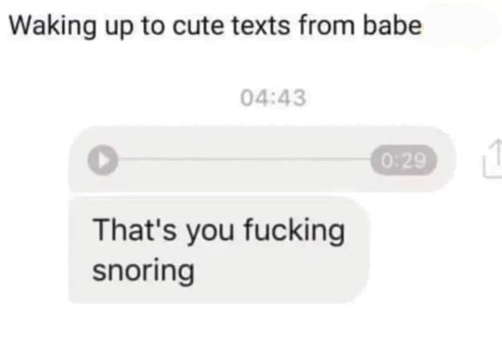Click the word "snoring" in the message
This screenshot has height=355, width=502.
[x=143, y=271]
